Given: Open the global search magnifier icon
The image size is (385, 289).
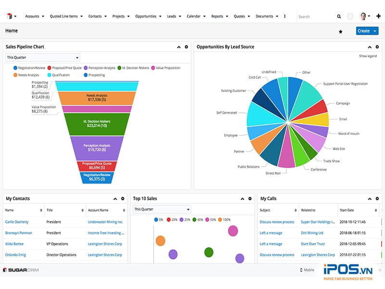Looking at the screenshot, I should [338, 16].
